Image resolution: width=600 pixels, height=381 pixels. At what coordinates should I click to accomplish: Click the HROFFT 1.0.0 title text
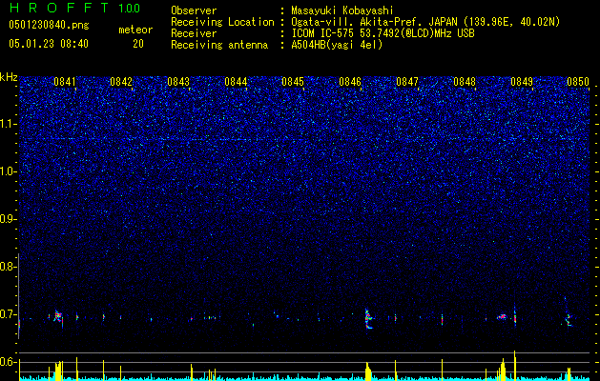pos(74,8)
